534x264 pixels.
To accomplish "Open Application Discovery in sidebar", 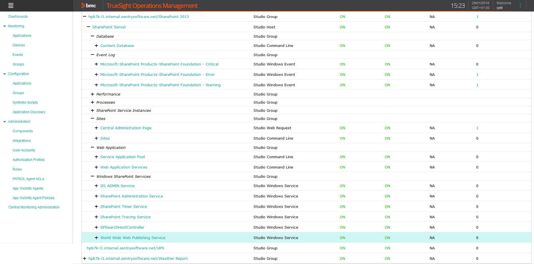I will click(x=29, y=112).
